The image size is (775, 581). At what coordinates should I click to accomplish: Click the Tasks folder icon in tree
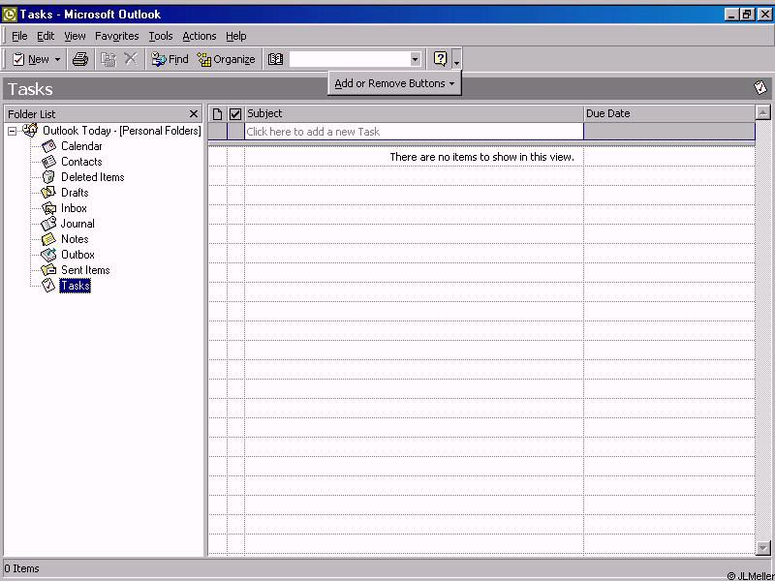pyautogui.click(x=48, y=285)
